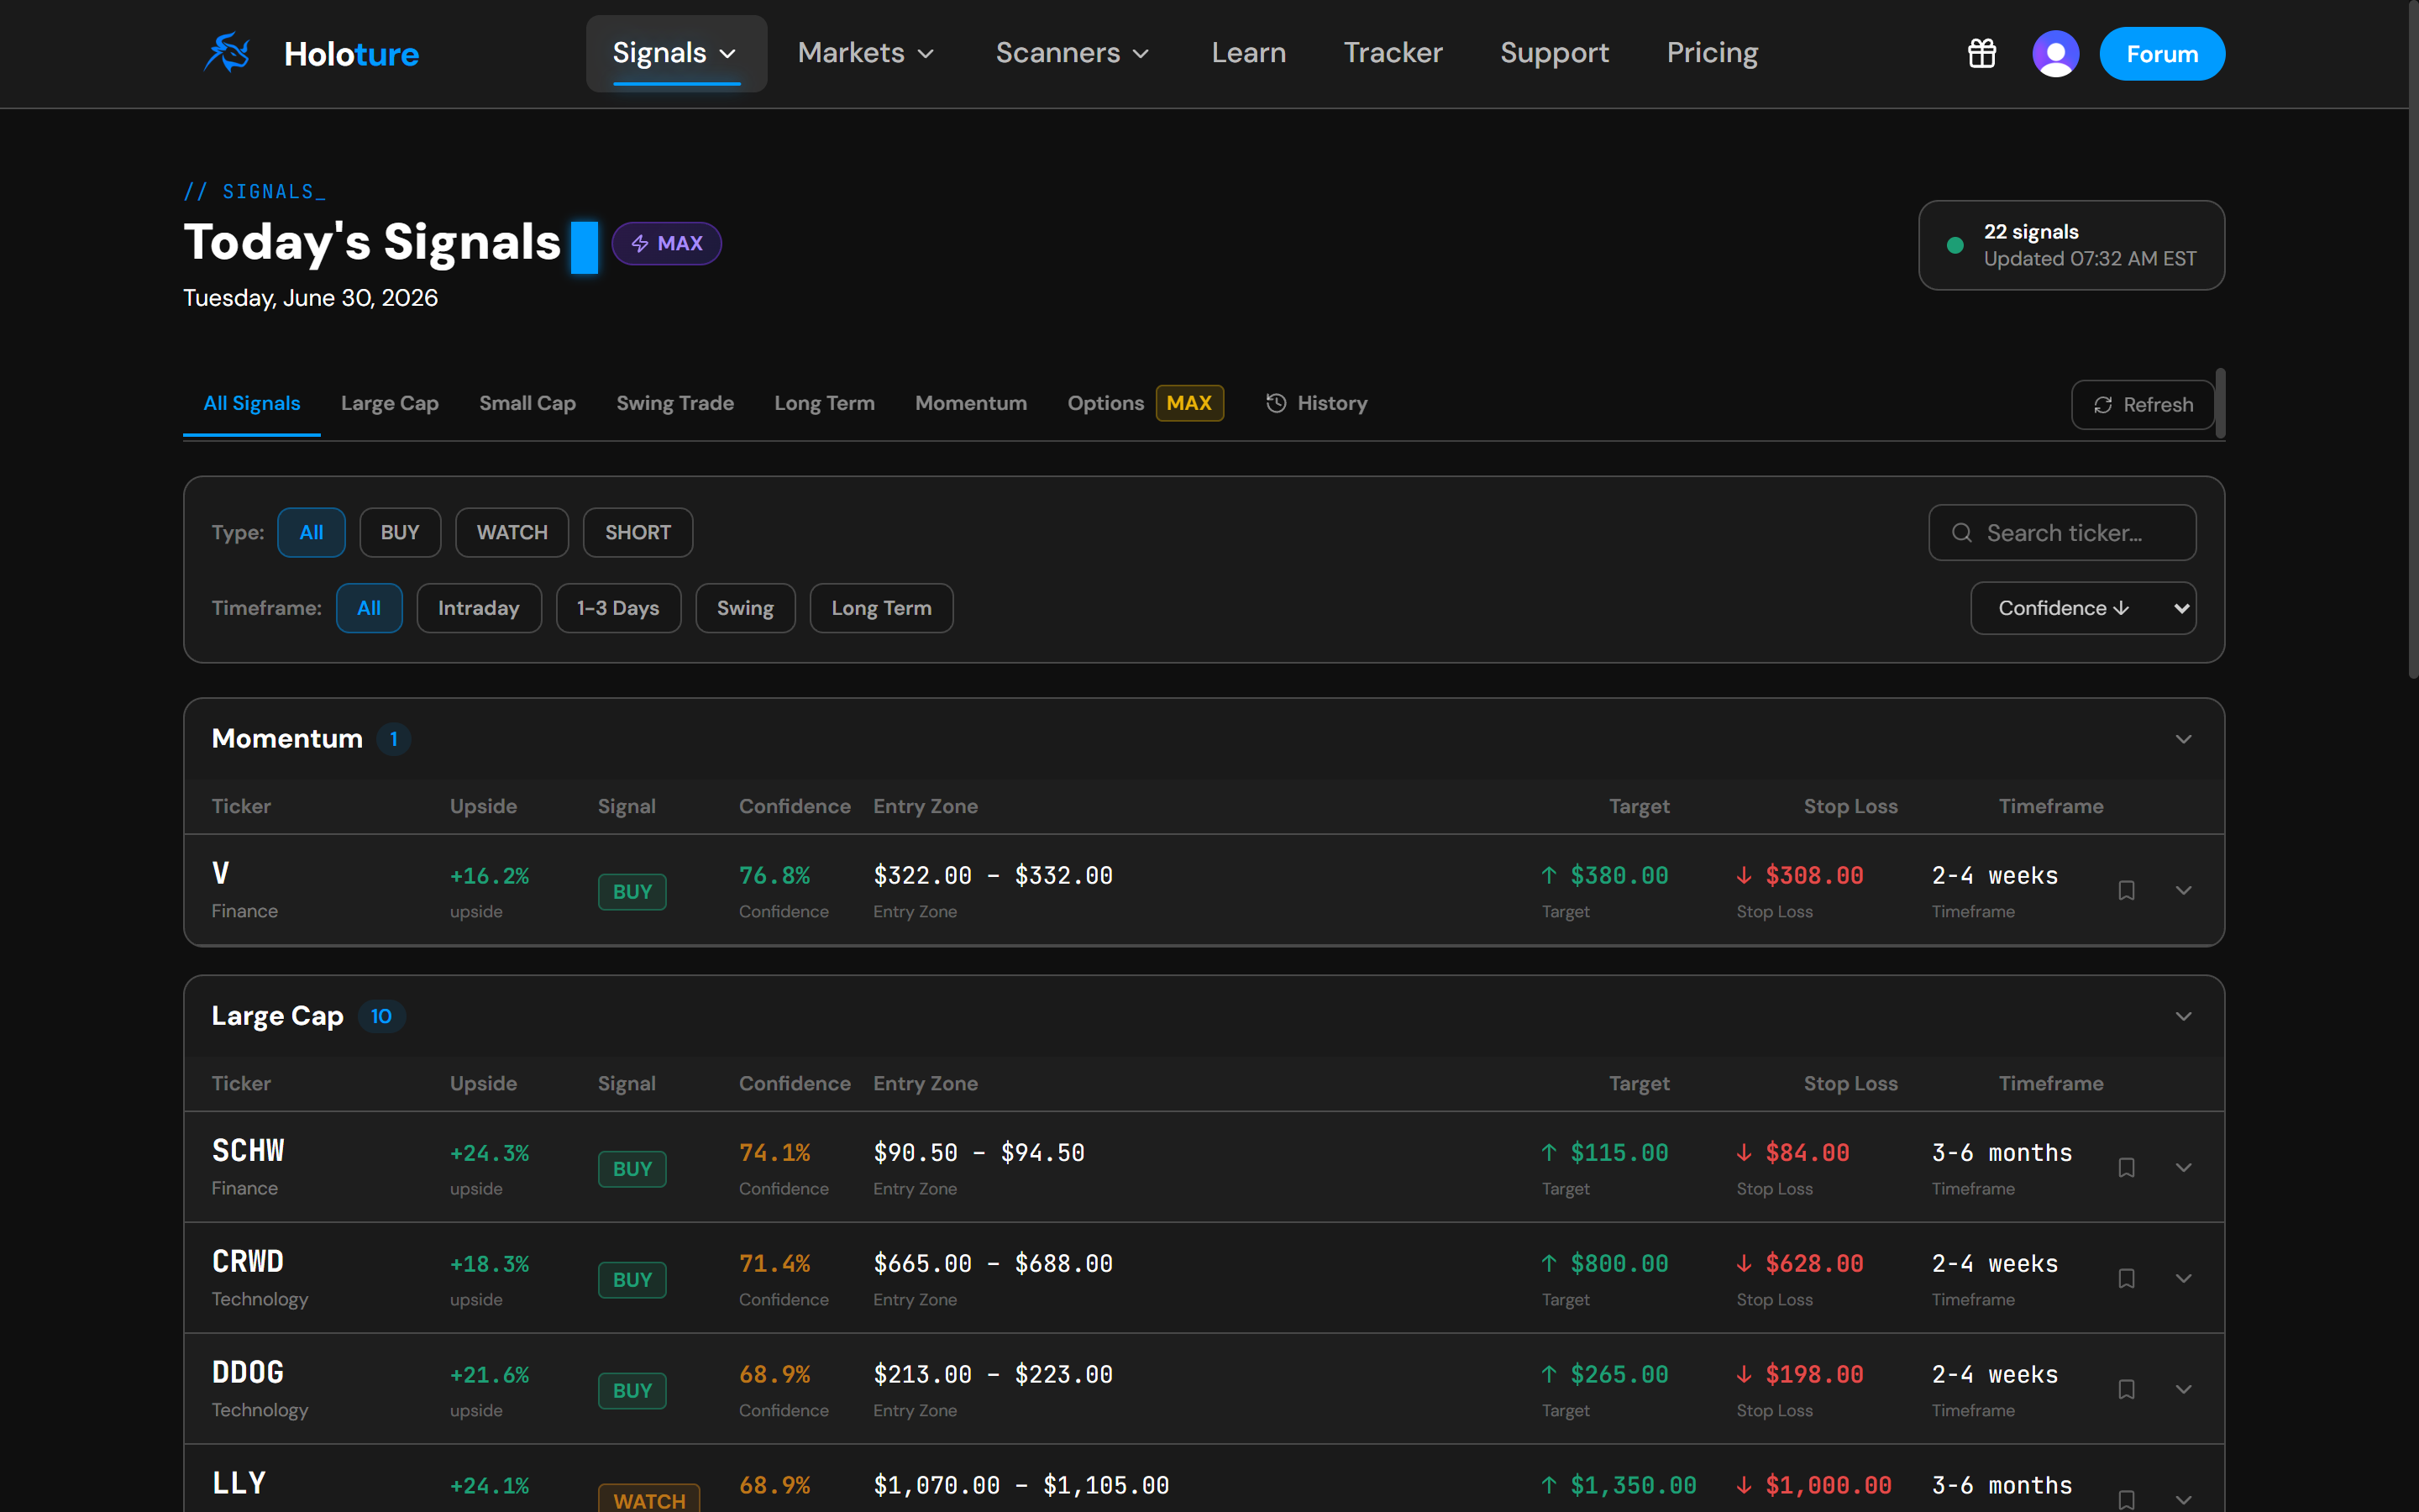Expand the DDOG row details
This screenshot has width=2419, height=1512.
[2183, 1389]
